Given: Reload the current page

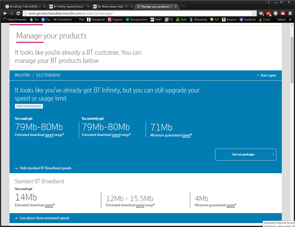Looking at the screenshot, I should click(18, 13).
